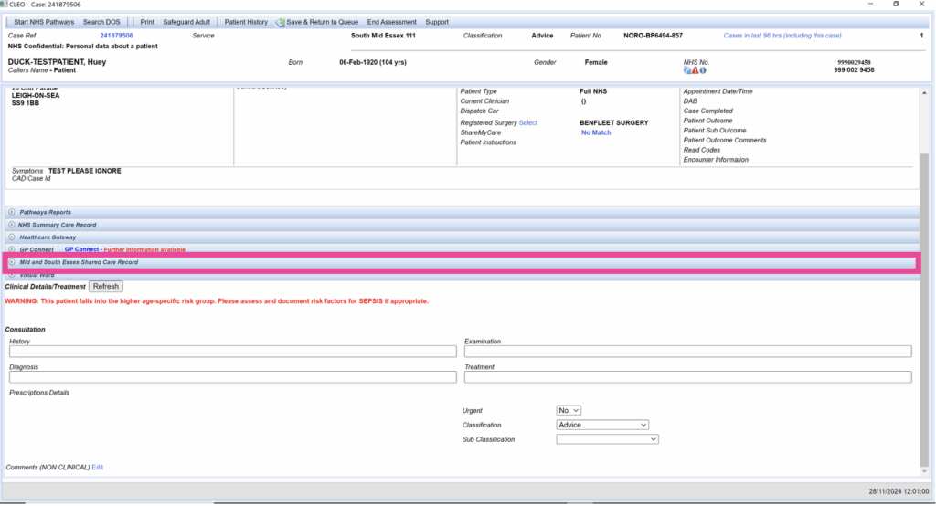Click the scrollbar down arrow

coord(924,471)
